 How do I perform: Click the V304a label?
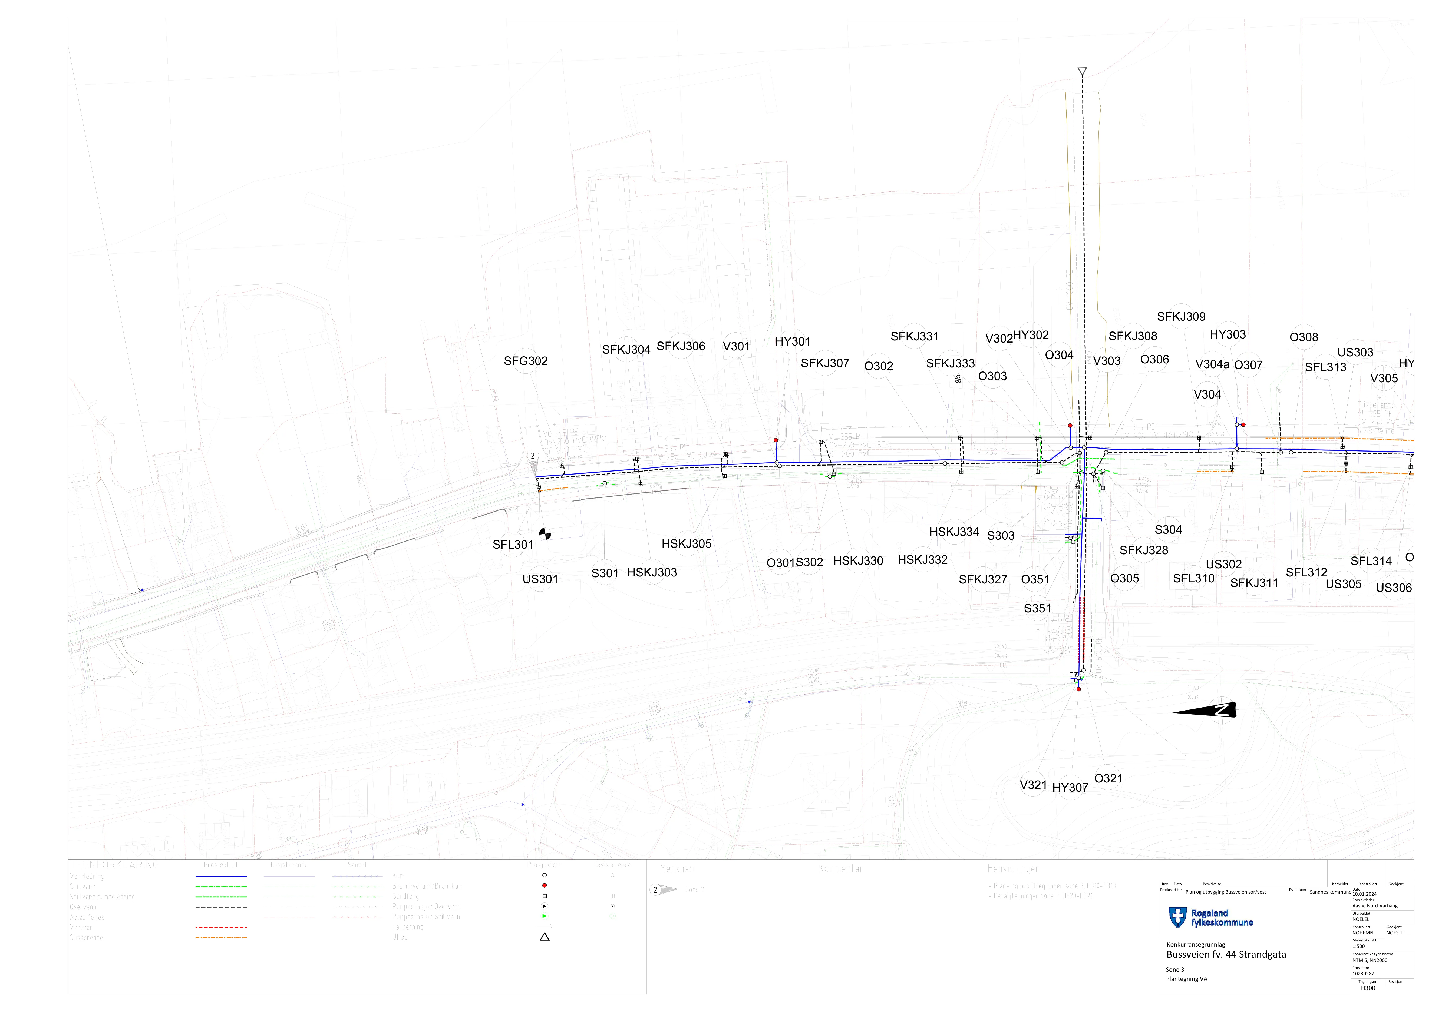[1212, 365]
